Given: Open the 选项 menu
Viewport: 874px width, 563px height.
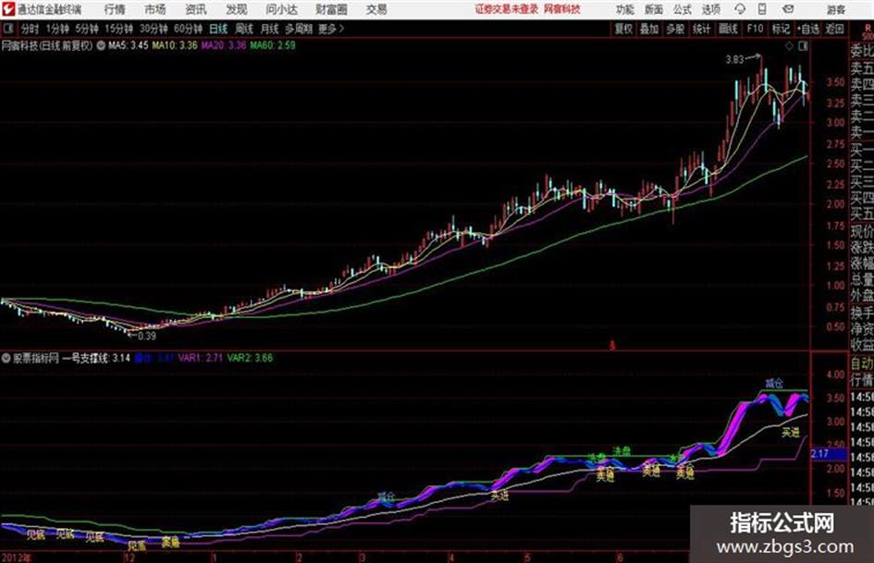Looking at the screenshot, I should click(711, 9).
